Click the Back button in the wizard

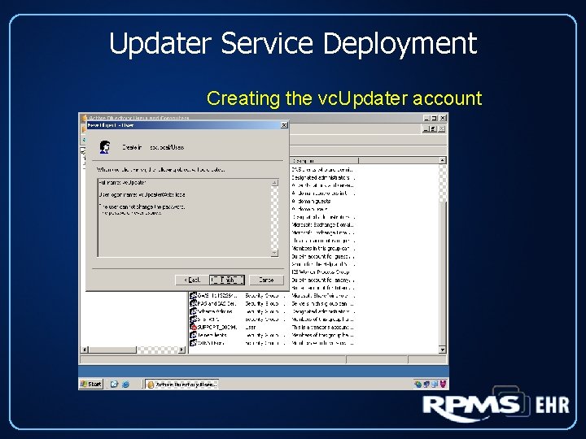coord(192,280)
